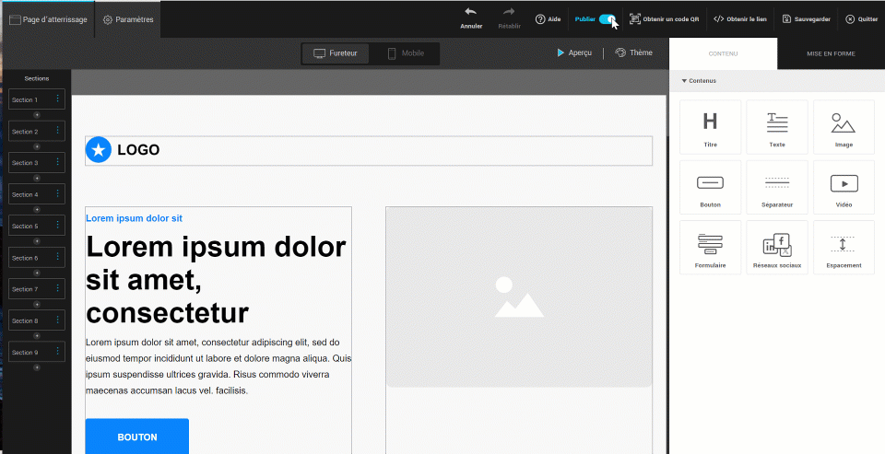Select the Espacement content block
The height and width of the screenshot is (454, 885).
coord(843,248)
